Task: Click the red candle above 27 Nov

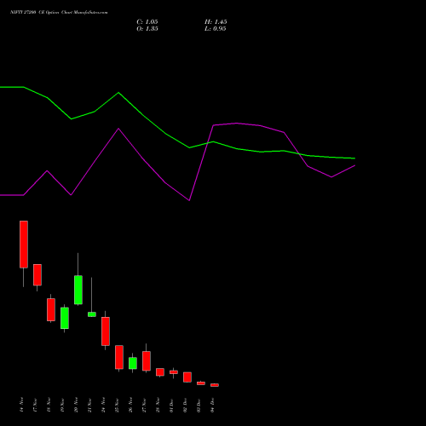Action: [x=147, y=360]
